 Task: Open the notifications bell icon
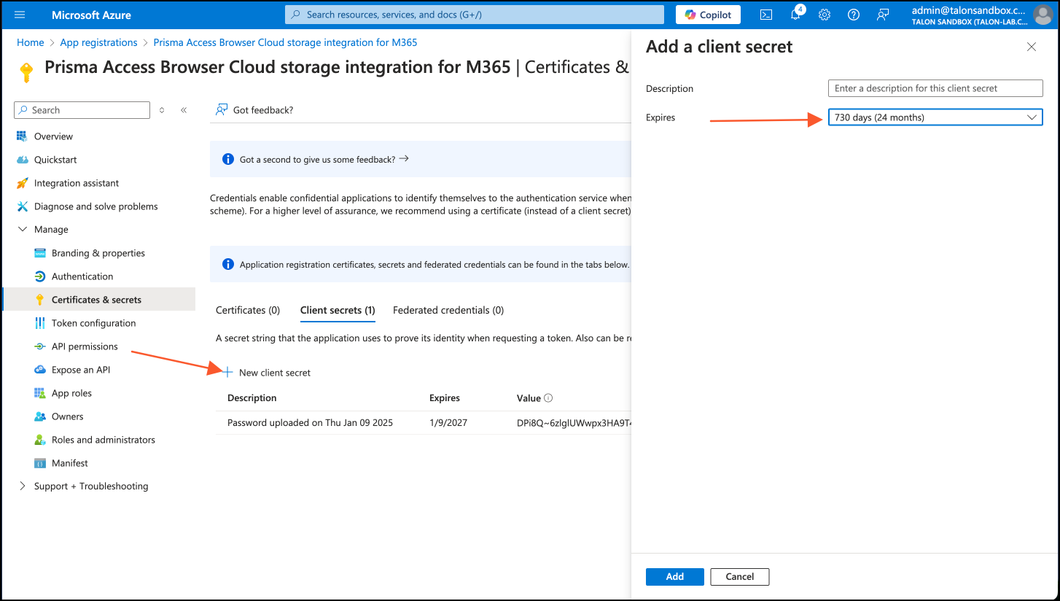[795, 15]
